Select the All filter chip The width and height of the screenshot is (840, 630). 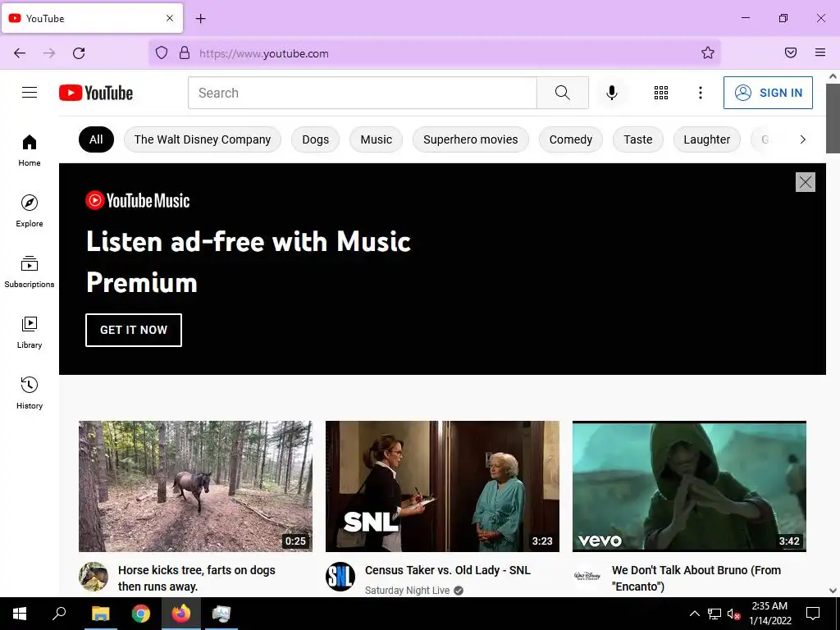[96, 139]
